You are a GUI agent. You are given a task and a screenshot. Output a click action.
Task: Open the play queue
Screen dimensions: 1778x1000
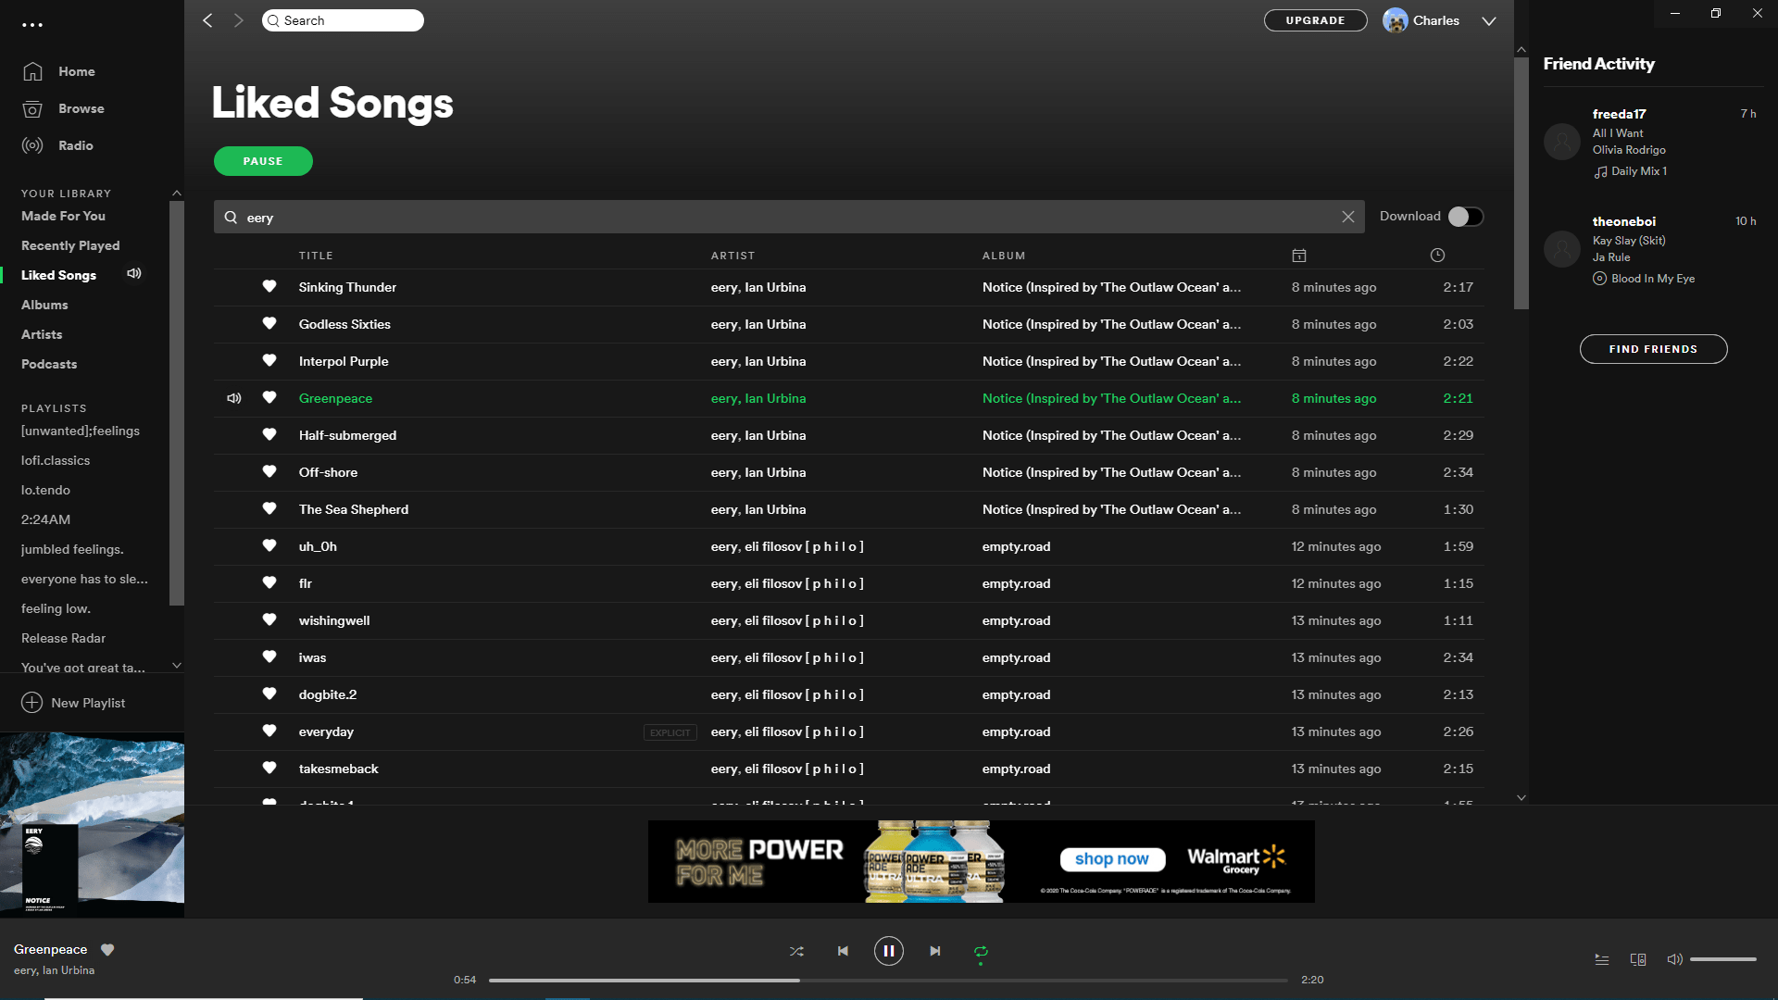[1602, 959]
